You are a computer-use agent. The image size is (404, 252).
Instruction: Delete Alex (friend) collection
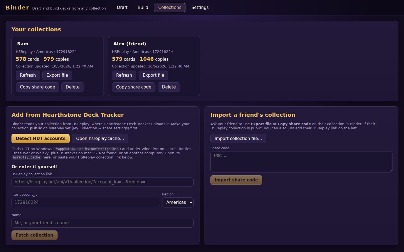(169, 87)
